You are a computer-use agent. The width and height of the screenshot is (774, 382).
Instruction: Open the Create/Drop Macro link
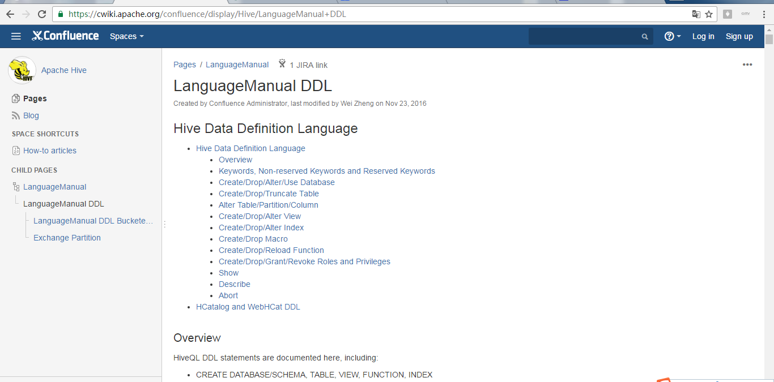[253, 238]
